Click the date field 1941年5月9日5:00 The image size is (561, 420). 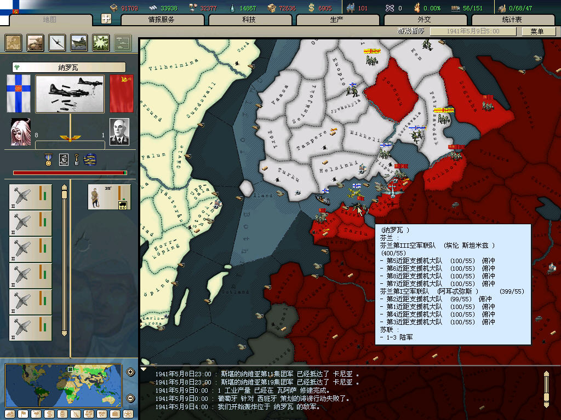click(x=473, y=31)
